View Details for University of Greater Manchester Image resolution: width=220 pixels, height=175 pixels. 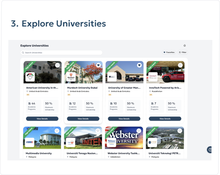coord(124,119)
